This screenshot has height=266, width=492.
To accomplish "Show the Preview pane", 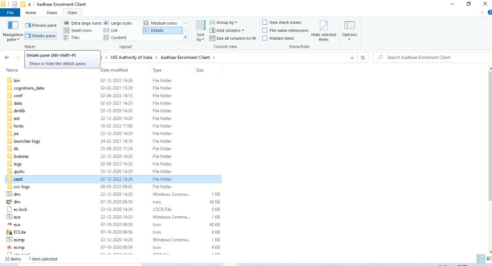I will 41,26.
